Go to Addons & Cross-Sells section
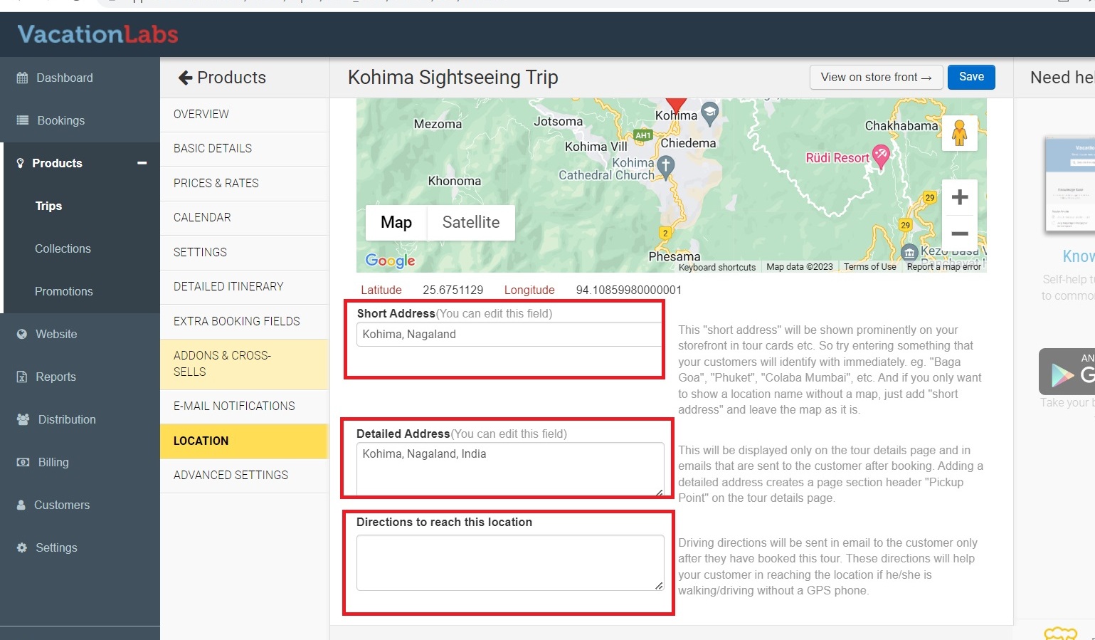The height and width of the screenshot is (640, 1095). tap(222, 363)
